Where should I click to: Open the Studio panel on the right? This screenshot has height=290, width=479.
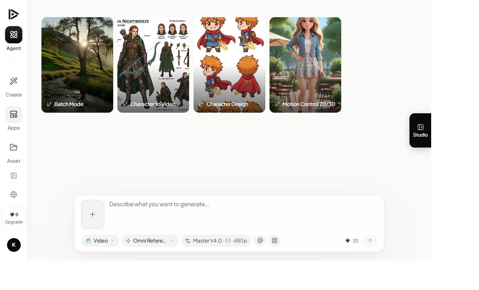(420, 130)
